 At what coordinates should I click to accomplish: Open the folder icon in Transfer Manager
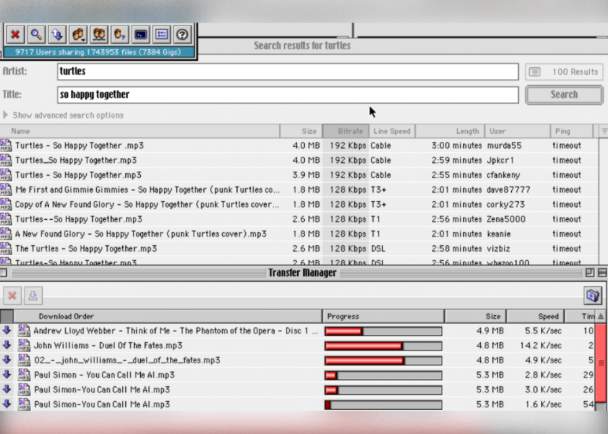pos(592,296)
